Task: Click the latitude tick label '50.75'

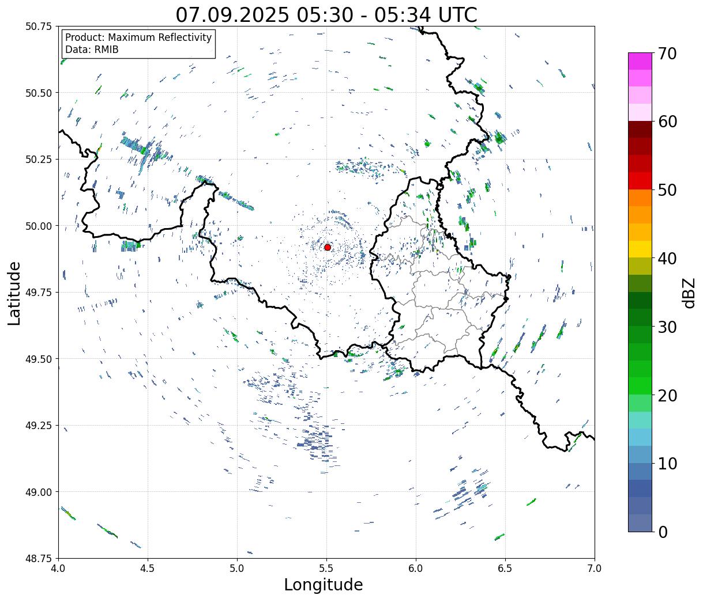Action: tap(39, 26)
